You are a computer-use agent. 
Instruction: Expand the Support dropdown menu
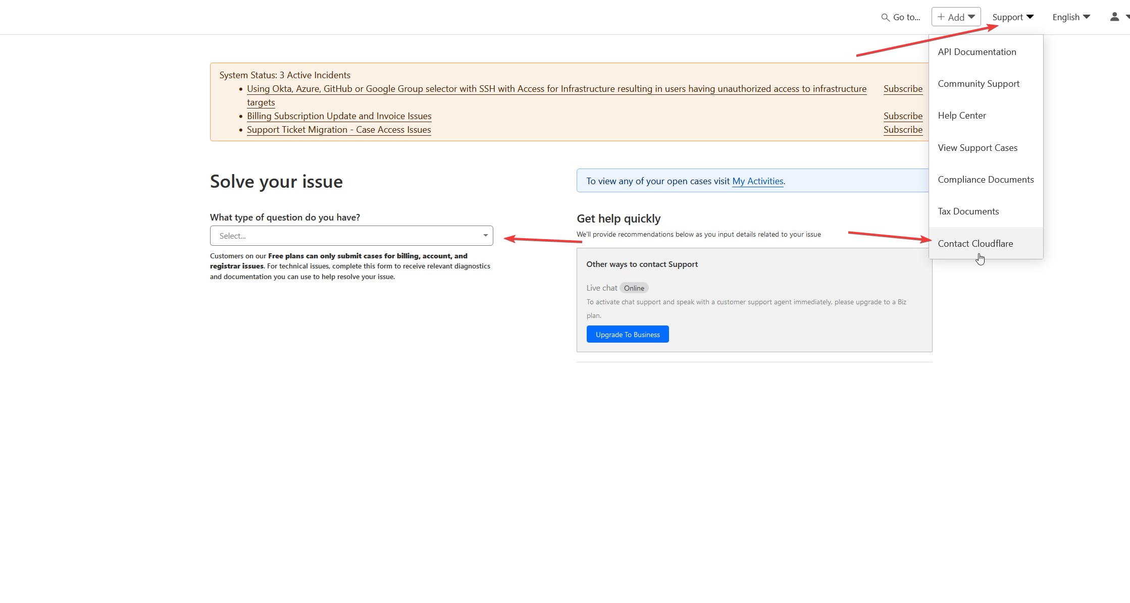point(1012,17)
